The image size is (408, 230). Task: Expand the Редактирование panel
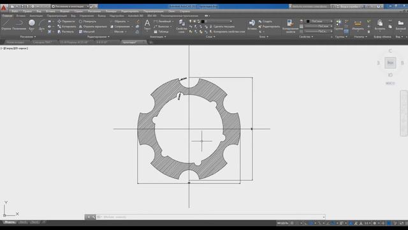[x=98, y=37]
